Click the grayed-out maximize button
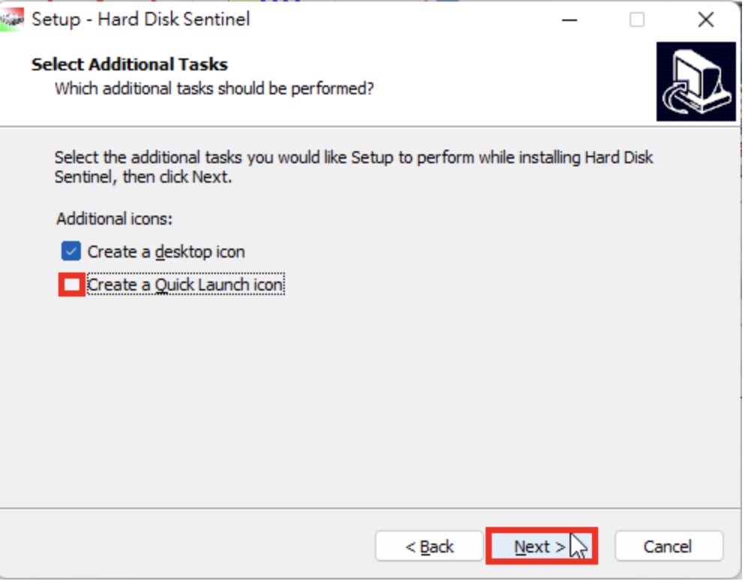The width and height of the screenshot is (754, 581). point(636,19)
